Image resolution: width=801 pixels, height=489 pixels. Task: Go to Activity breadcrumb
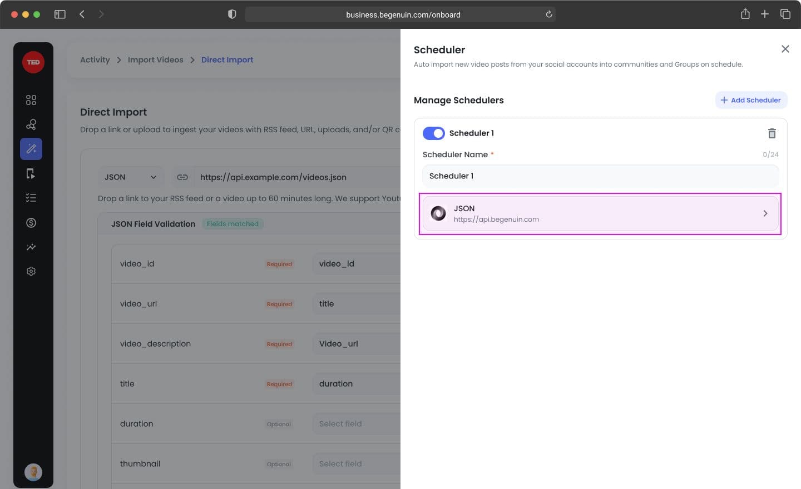(x=95, y=60)
